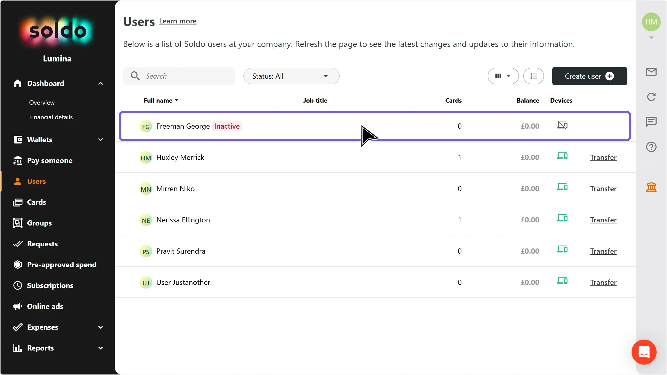Click Transfer link for Nerissa Ellington

point(603,220)
